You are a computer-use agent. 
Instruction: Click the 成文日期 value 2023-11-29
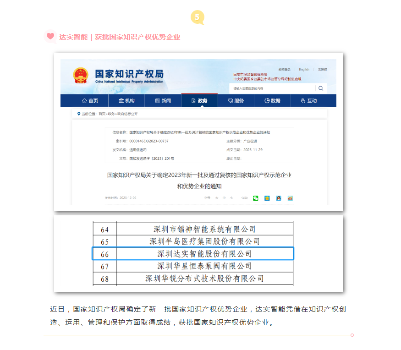tap(253, 150)
